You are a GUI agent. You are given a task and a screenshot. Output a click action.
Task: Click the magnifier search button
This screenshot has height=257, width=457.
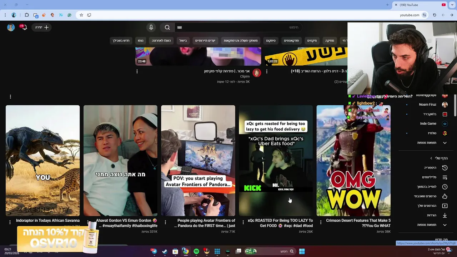(x=167, y=27)
